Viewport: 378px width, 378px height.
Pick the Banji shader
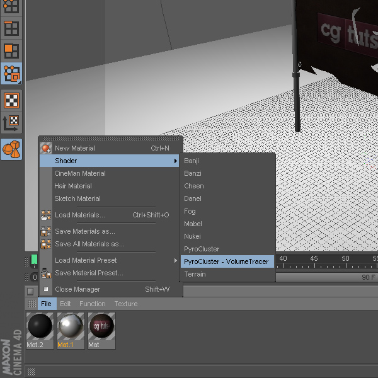click(227, 161)
